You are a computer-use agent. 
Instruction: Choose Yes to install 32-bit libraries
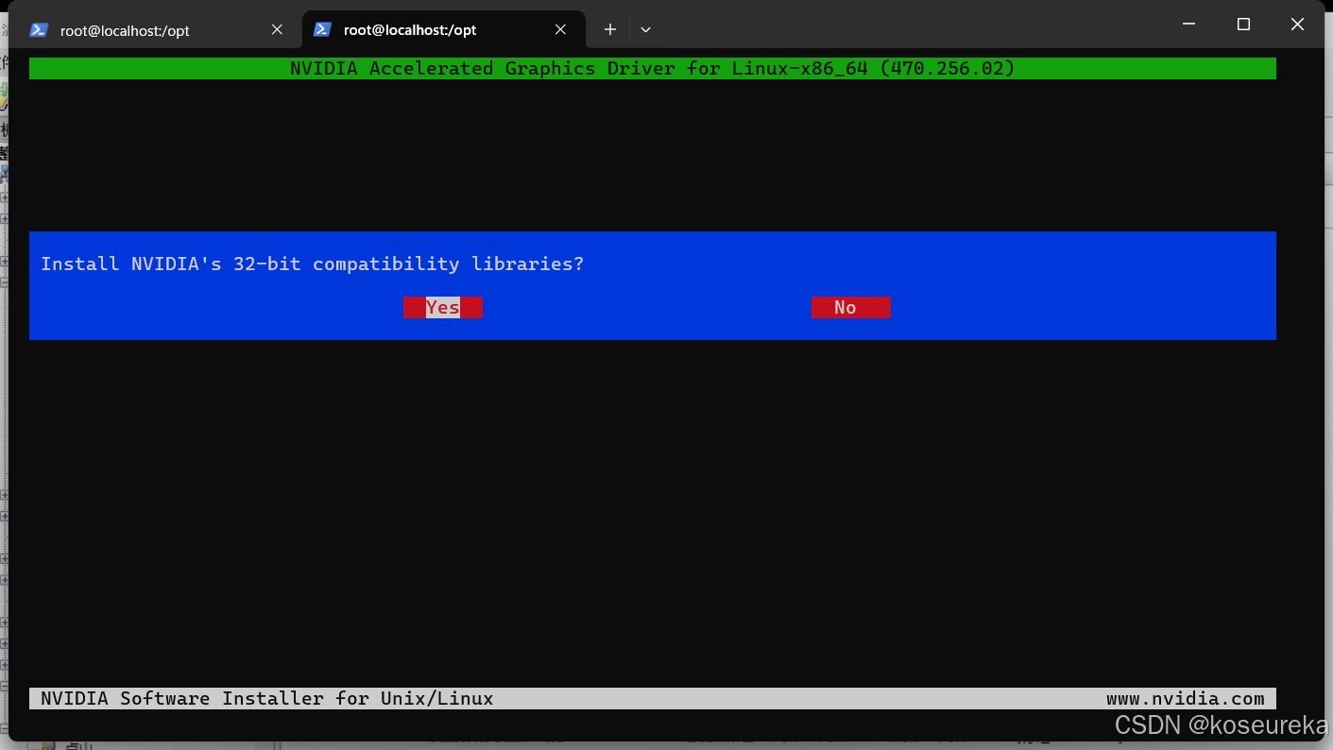coord(443,308)
